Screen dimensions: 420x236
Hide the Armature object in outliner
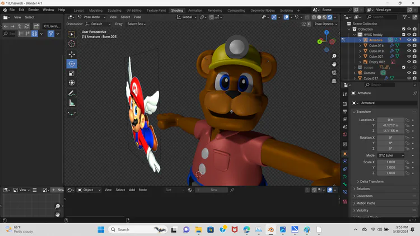pyautogui.click(x=409, y=40)
